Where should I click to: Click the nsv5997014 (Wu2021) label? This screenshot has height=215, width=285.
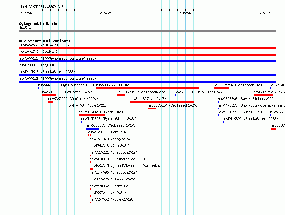(x=108, y=193)
